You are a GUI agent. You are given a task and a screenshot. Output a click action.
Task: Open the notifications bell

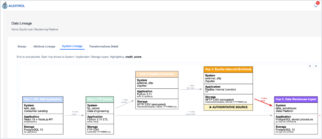316,5
